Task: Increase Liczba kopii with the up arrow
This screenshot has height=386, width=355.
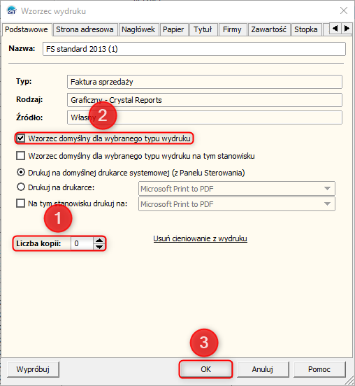Action: (99, 241)
